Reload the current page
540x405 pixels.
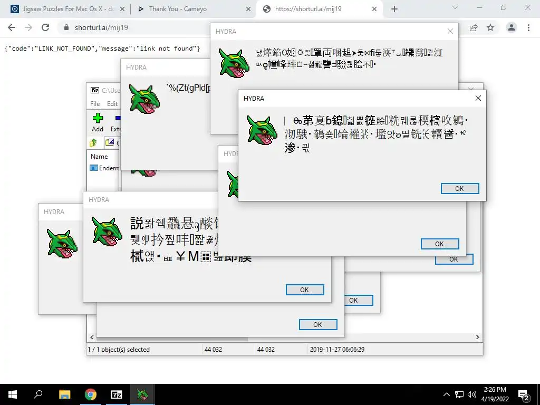tap(45, 27)
